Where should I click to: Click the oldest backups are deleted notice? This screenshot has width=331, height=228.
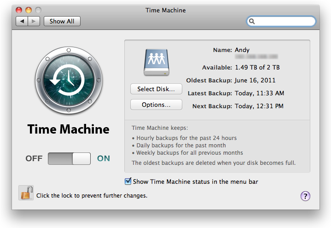[x=214, y=163]
